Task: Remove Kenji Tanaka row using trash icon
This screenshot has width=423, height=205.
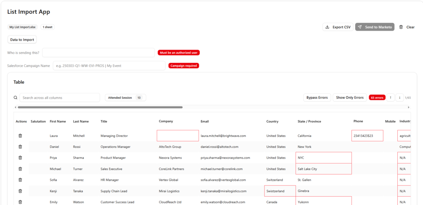Action: pos(20,191)
